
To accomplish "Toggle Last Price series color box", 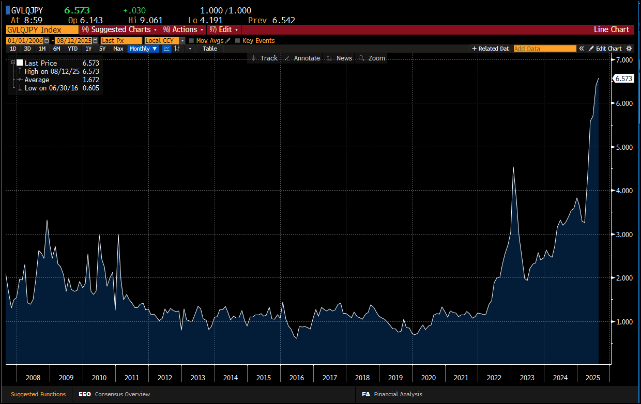I will click(x=20, y=63).
